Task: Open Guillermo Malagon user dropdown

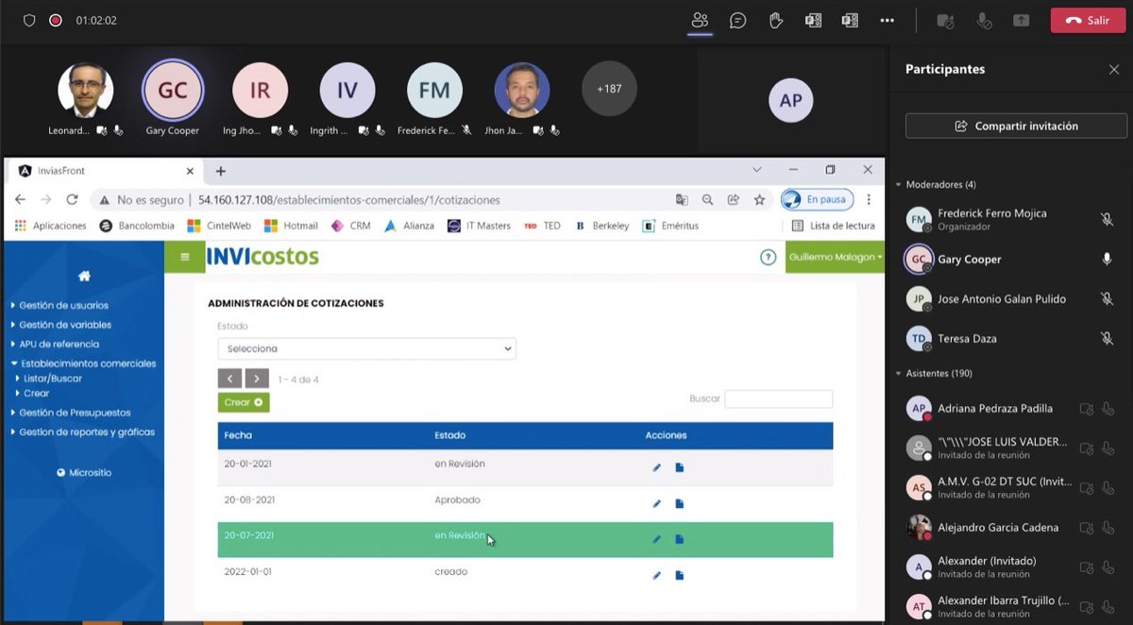Action: (836, 257)
